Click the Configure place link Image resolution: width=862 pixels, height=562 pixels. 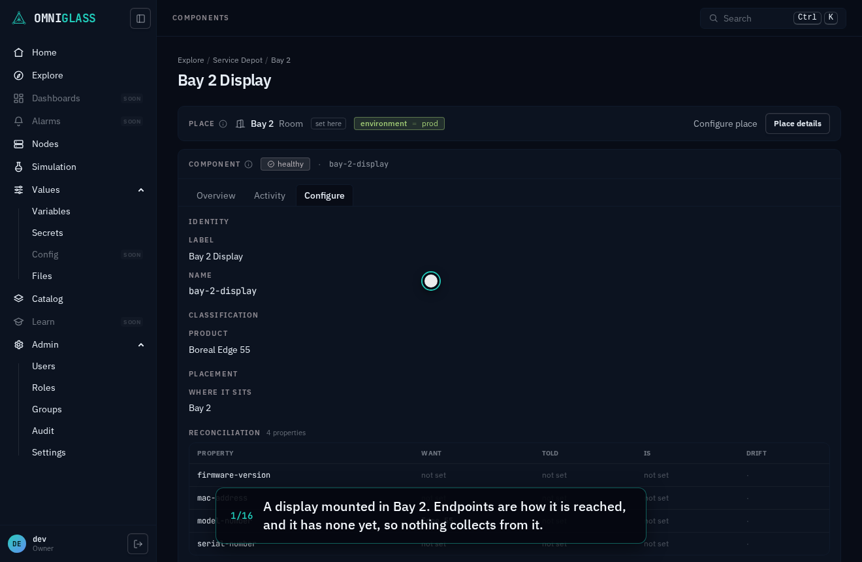point(726,124)
